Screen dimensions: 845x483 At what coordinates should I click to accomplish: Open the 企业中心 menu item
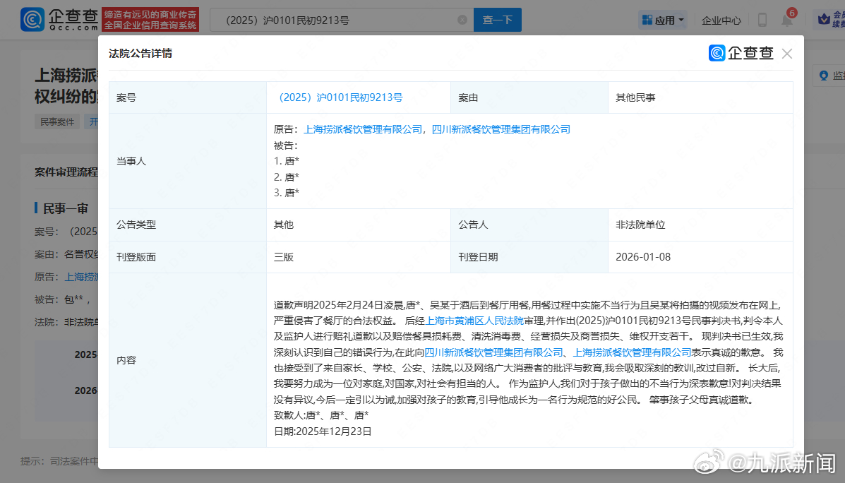(721, 20)
